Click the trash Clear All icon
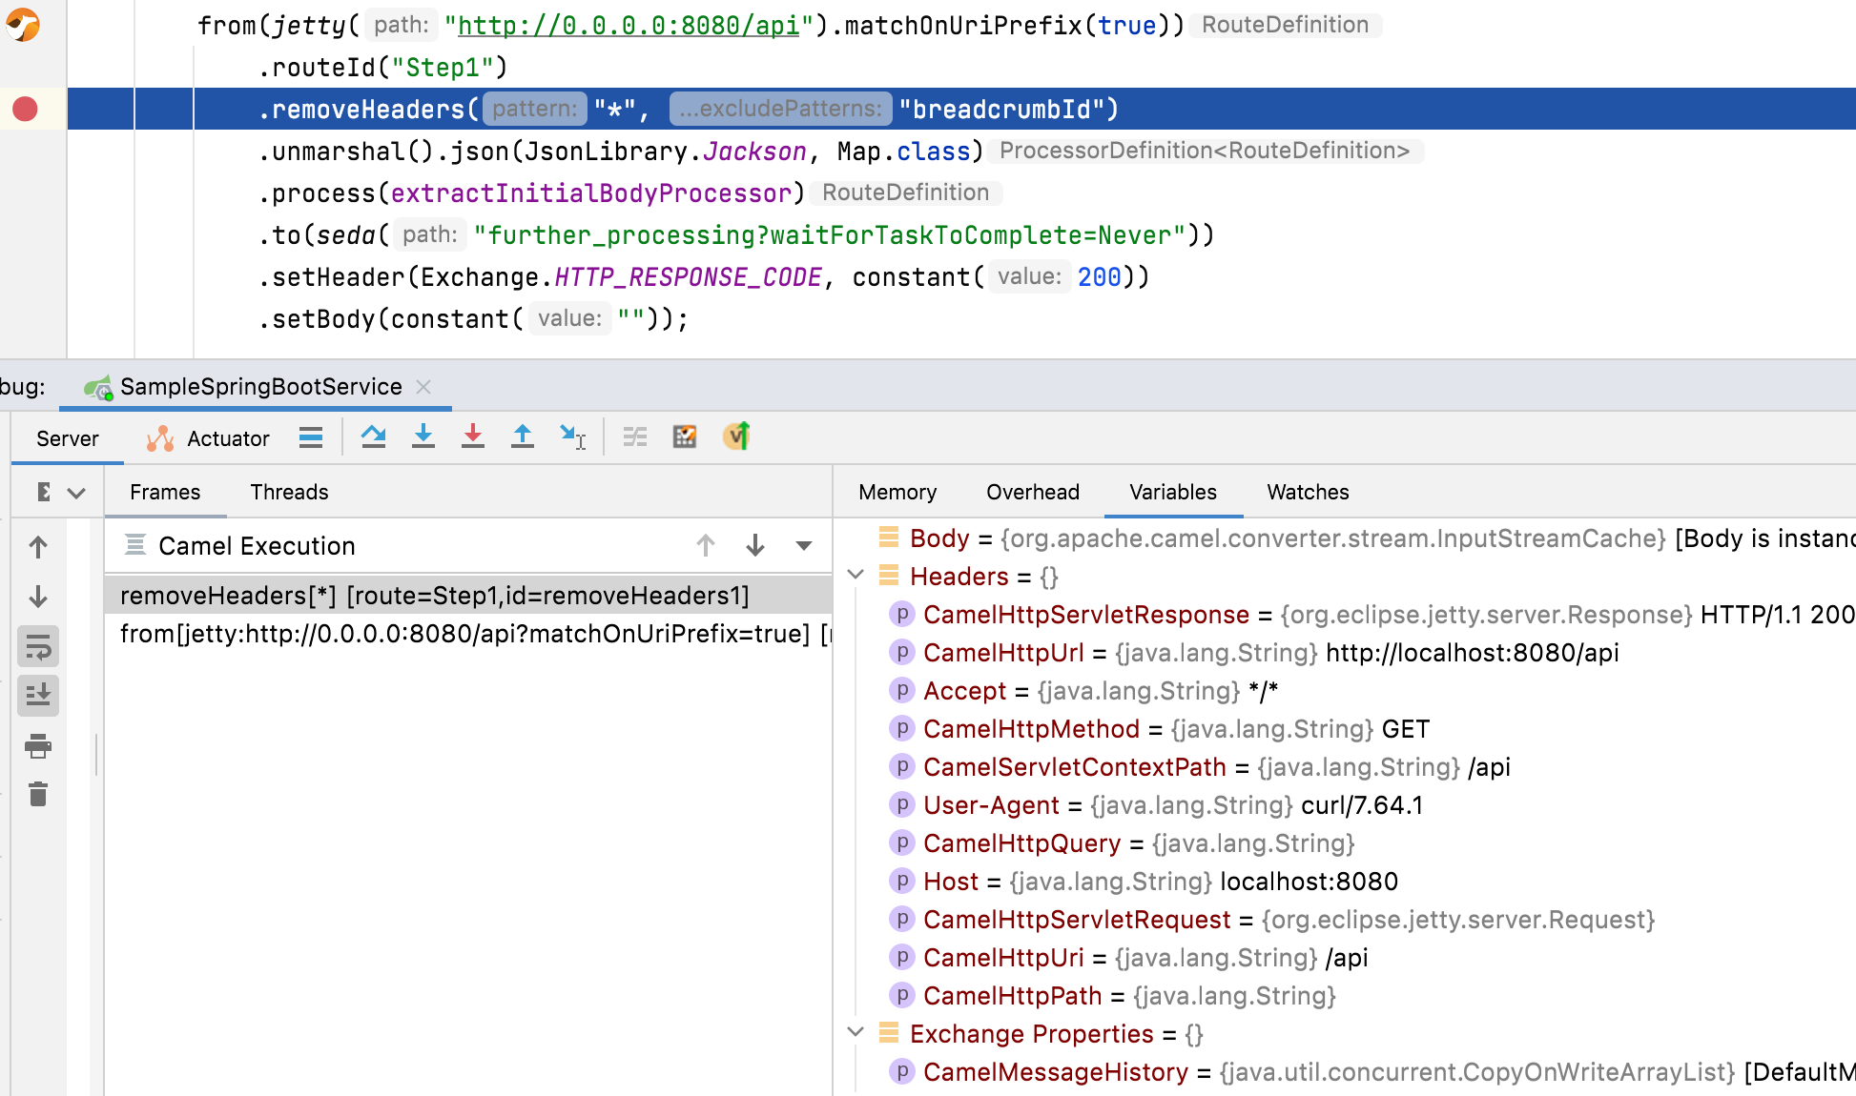The image size is (1856, 1096). (x=38, y=794)
